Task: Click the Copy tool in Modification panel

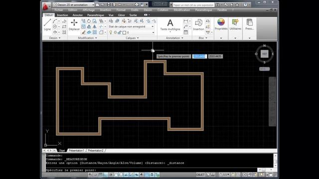Action: tap(83, 21)
